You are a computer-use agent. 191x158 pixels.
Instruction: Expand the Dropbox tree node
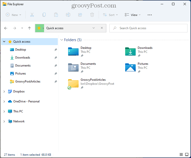point(4,91)
